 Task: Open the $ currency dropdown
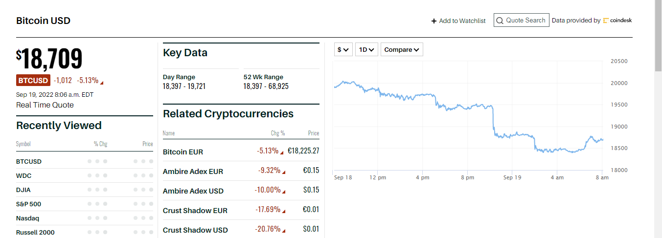coord(343,49)
